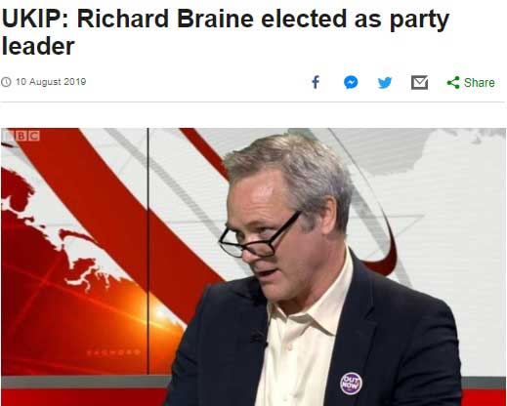Click the horizontal divider under share bar
507x406 pixels.
[x=253, y=101]
